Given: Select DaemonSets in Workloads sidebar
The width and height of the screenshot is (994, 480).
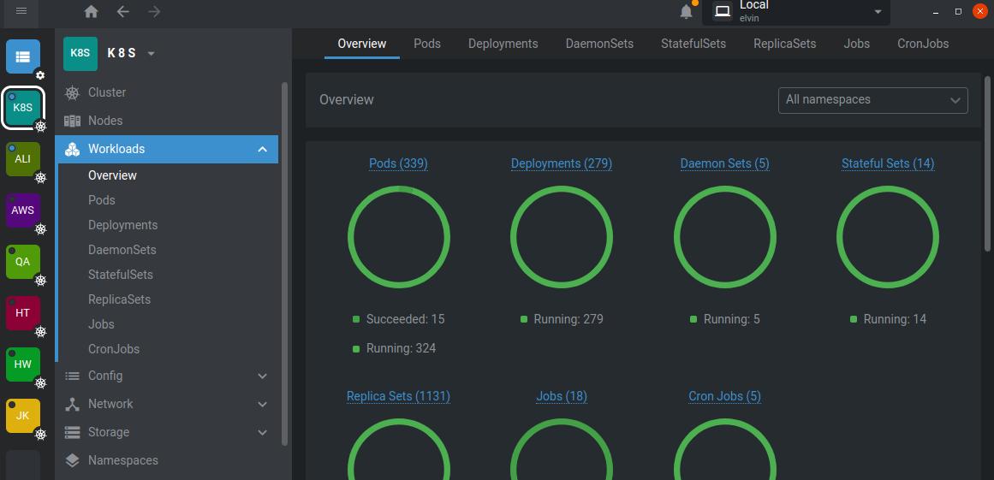Looking at the screenshot, I should point(122,250).
